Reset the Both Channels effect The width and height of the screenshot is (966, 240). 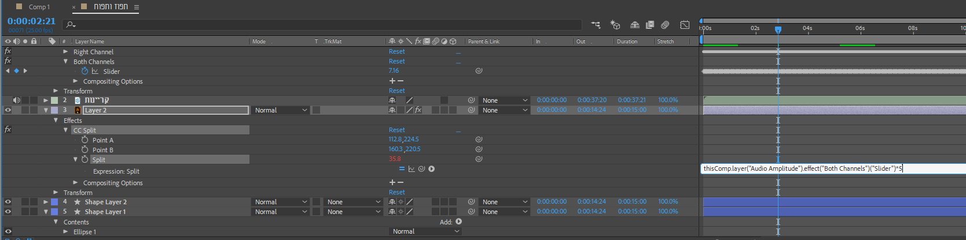coord(397,61)
